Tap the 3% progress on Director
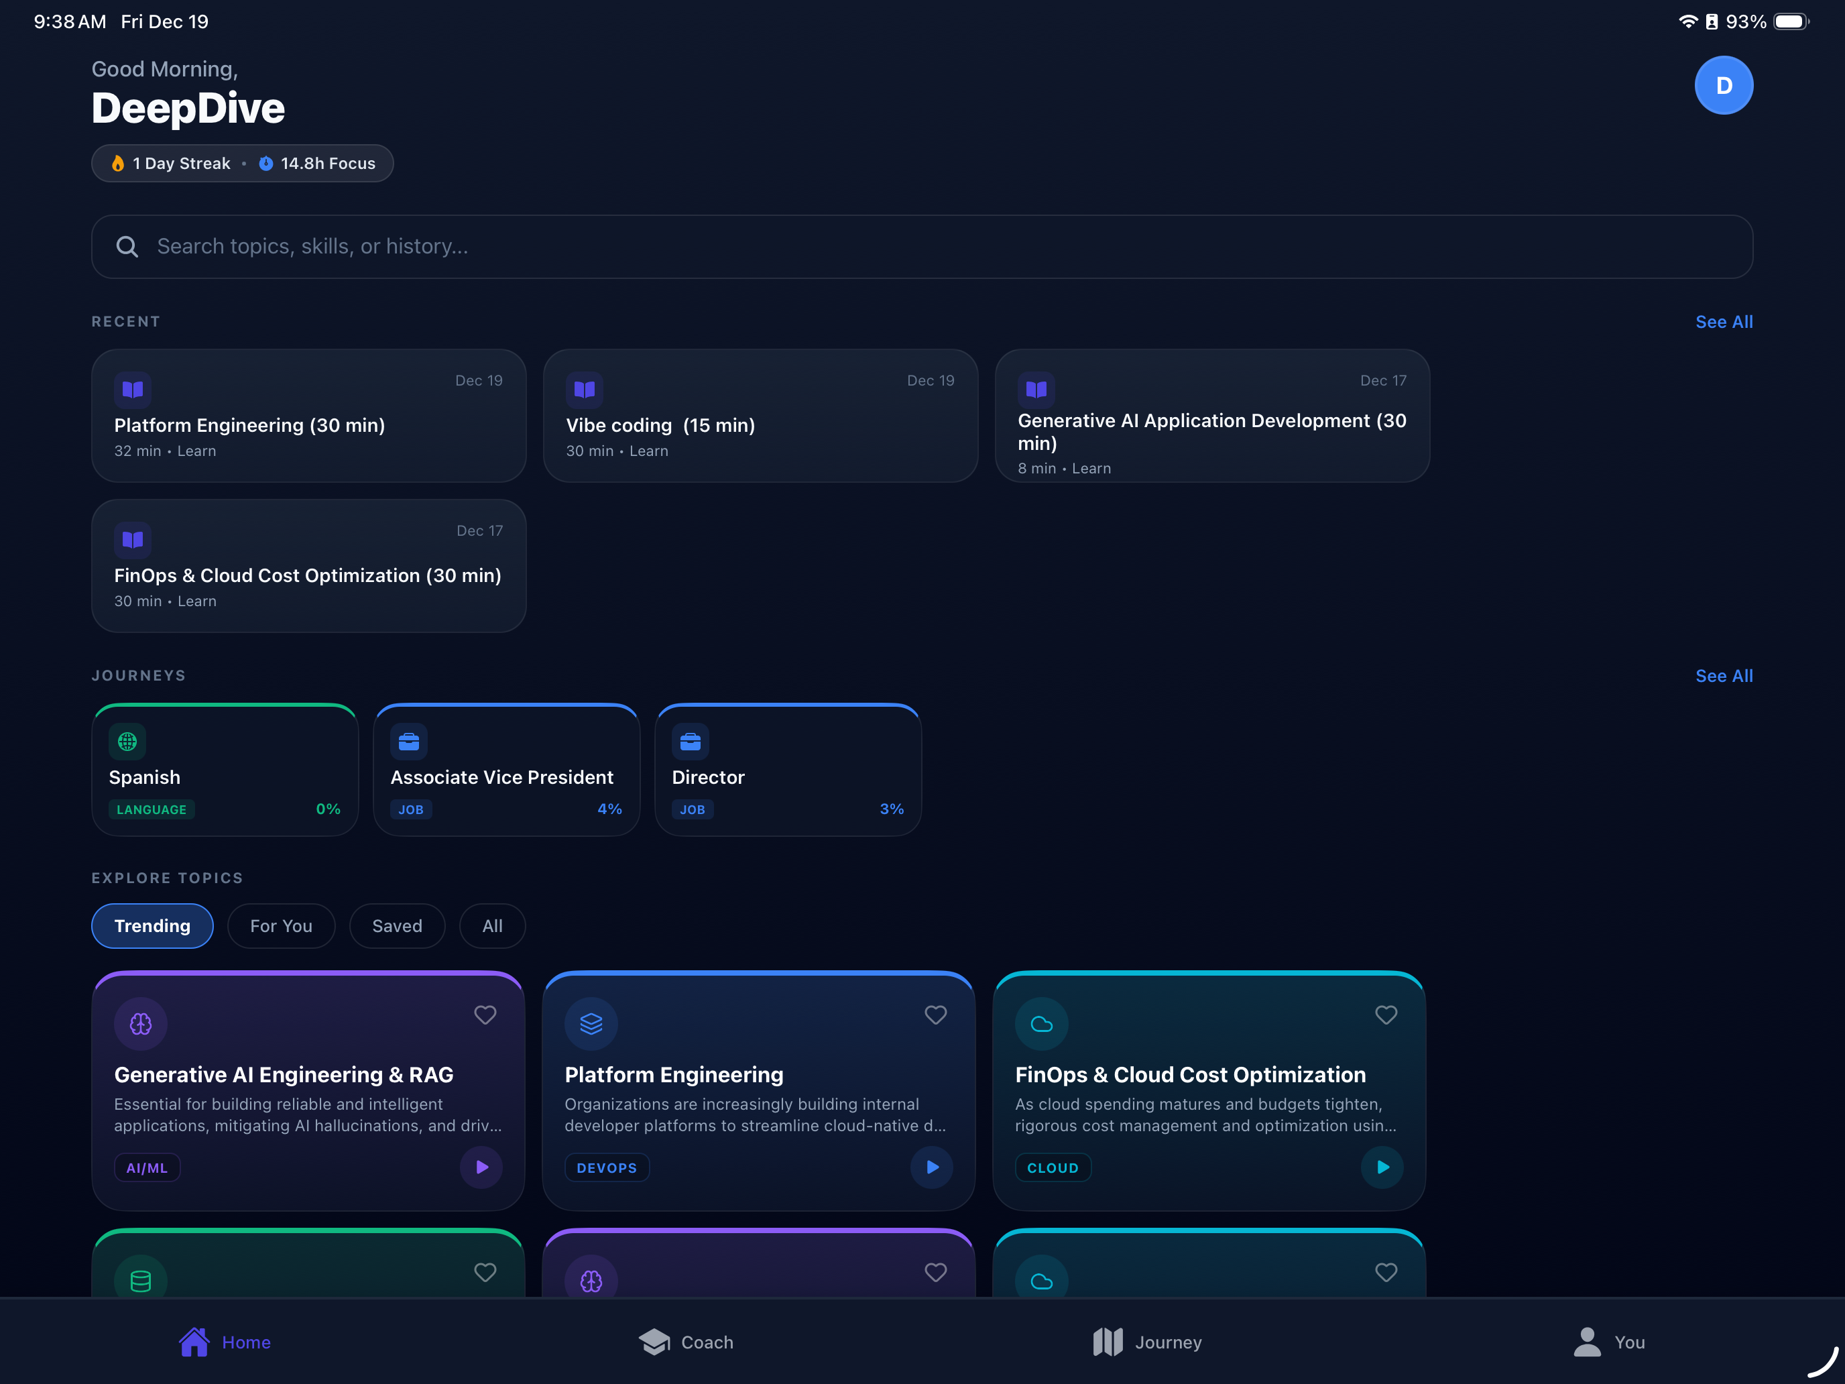1845x1384 pixels. click(x=892, y=809)
